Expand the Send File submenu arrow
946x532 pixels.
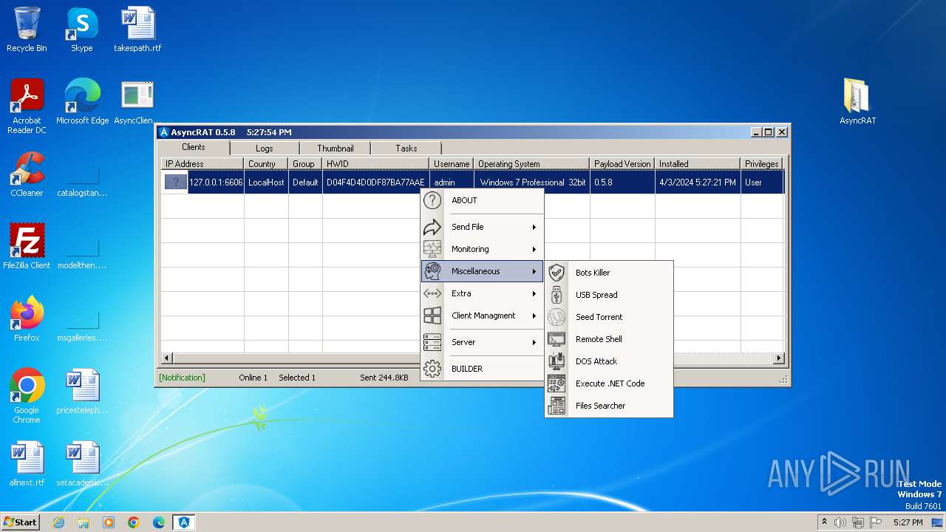click(x=534, y=227)
